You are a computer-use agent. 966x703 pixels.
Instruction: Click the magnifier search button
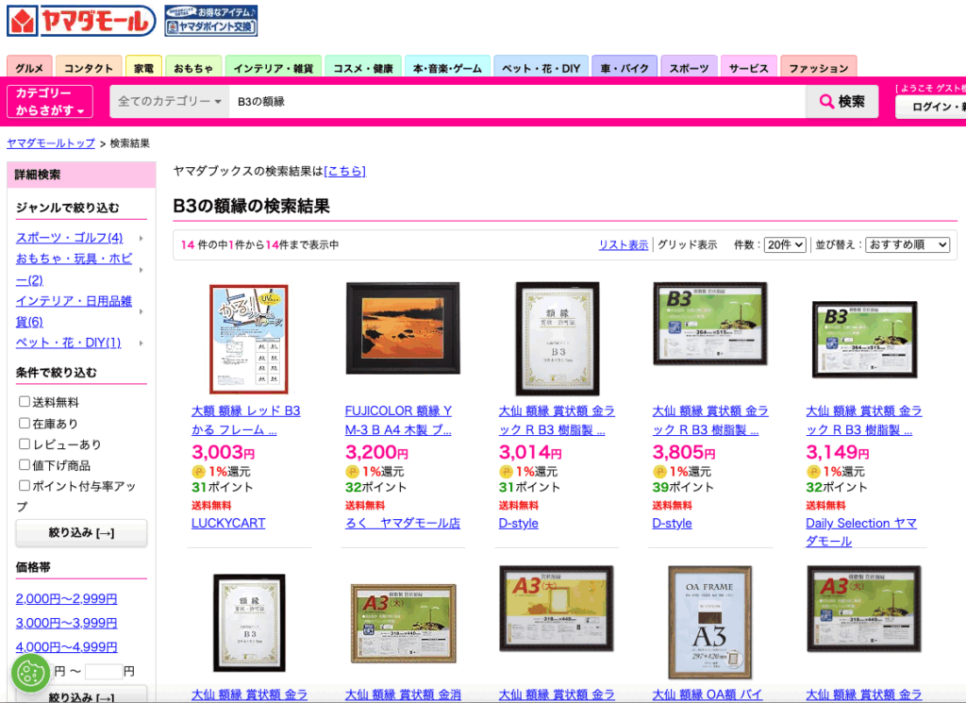[x=841, y=102]
